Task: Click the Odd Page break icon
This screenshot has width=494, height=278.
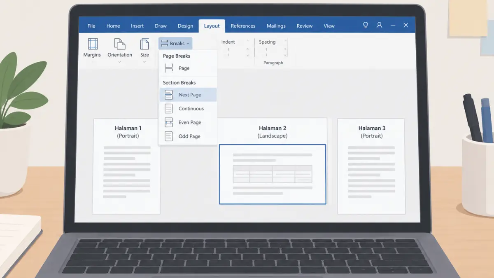Action: pos(169,136)
